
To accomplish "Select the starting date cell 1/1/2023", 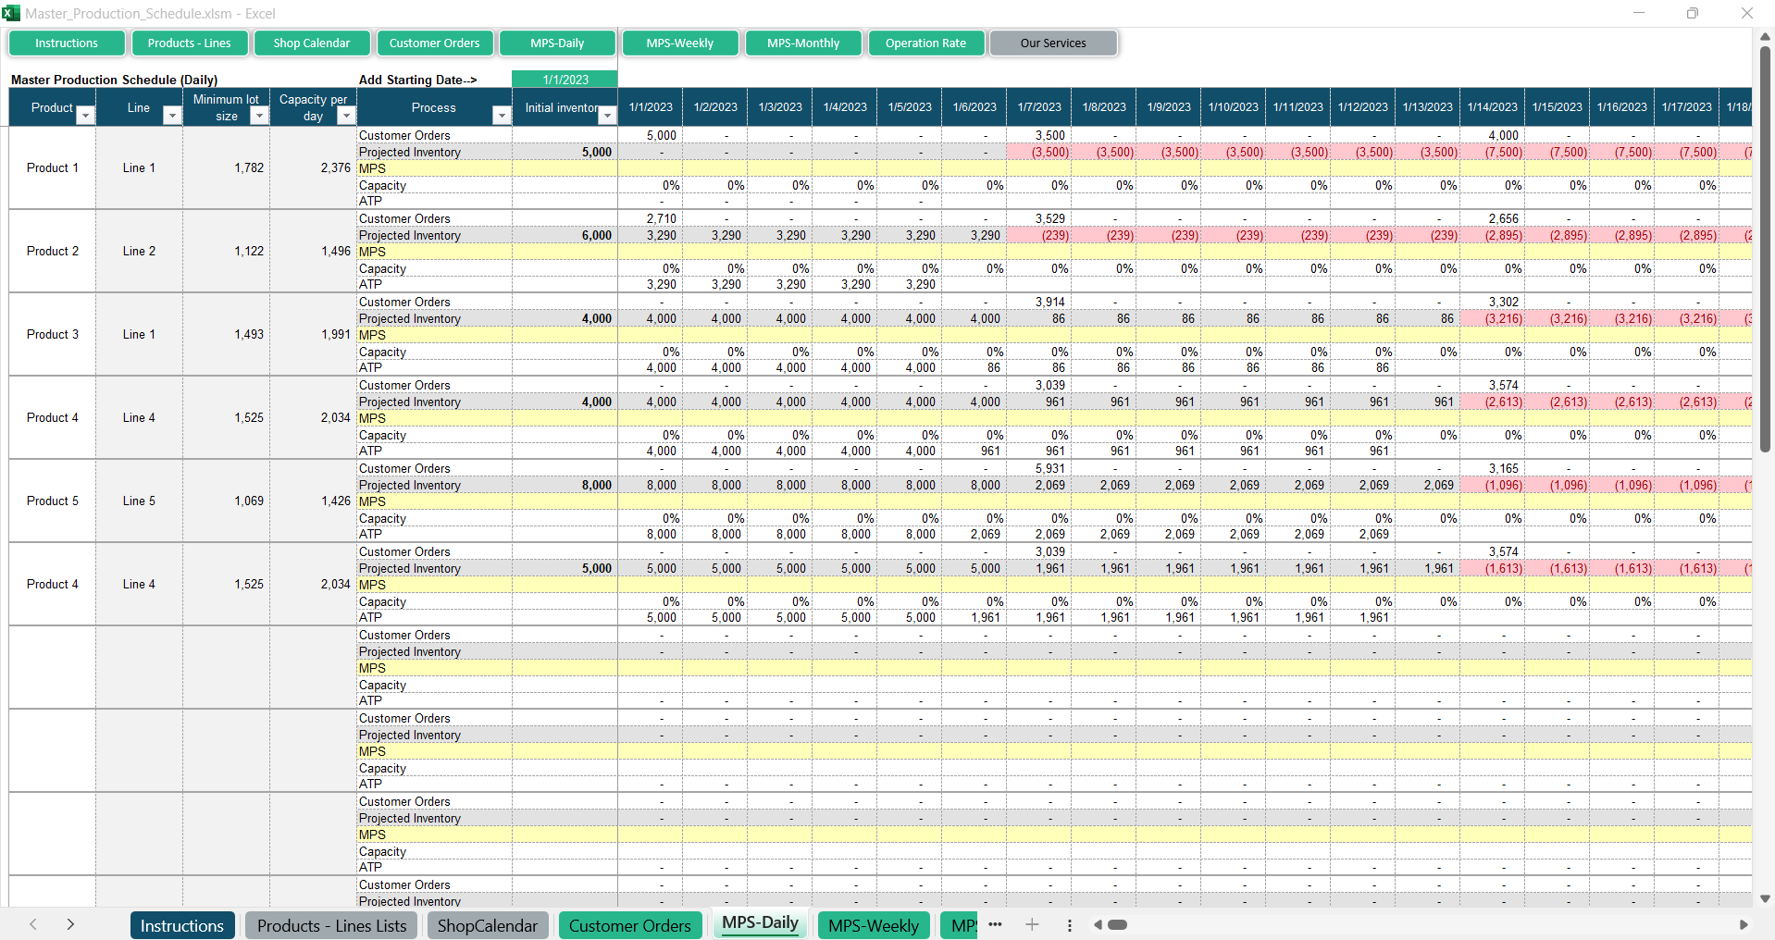I will [x=565, y=80].
